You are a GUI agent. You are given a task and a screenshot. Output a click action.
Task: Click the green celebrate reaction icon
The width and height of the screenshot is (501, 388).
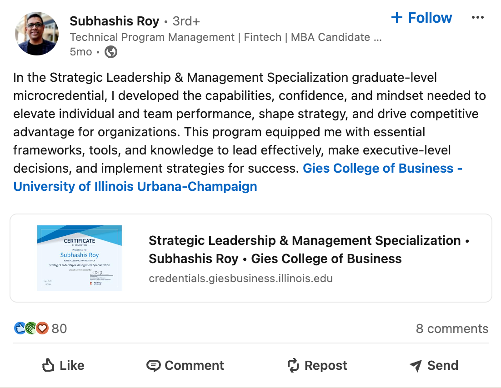(31, 328)
